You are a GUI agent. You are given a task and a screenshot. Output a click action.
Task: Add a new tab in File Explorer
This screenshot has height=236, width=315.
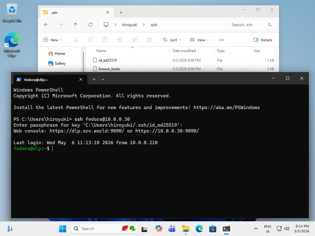click(121, 12)
